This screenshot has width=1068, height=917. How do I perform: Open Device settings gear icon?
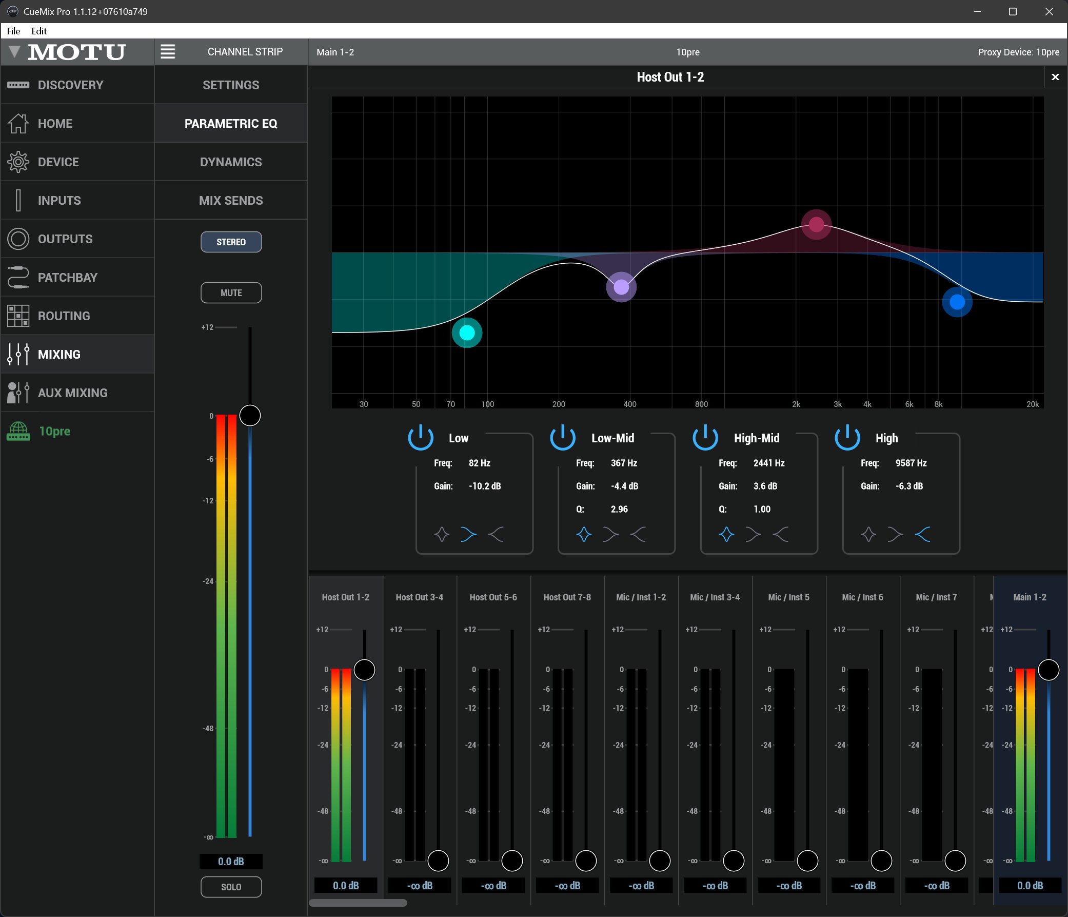point(18,162)
